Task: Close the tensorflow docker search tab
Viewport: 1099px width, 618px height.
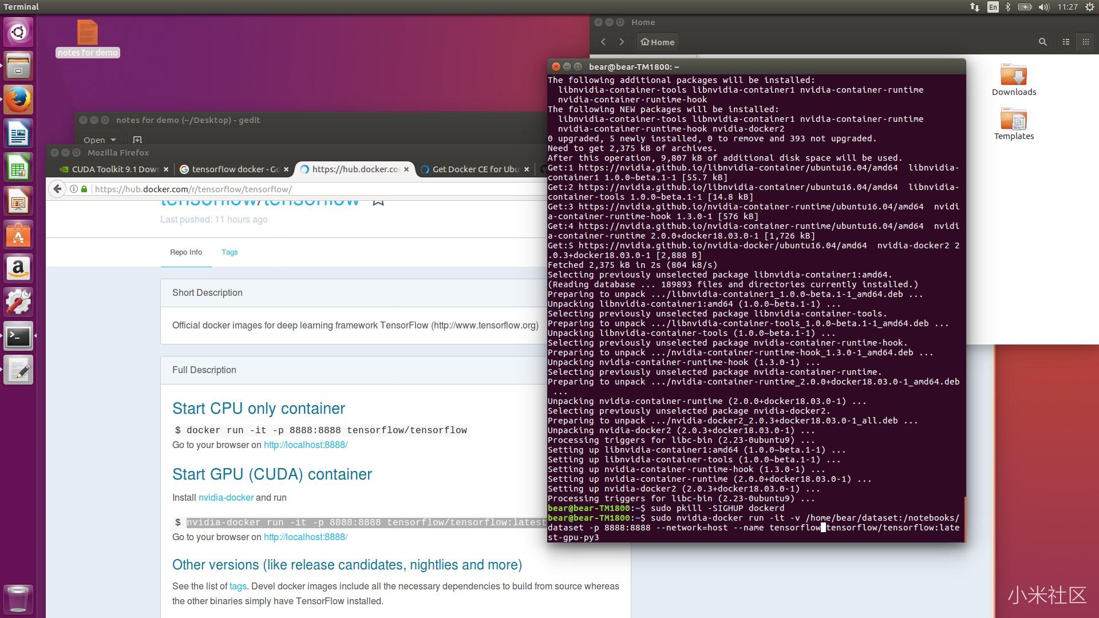Action: coord(286,169)
